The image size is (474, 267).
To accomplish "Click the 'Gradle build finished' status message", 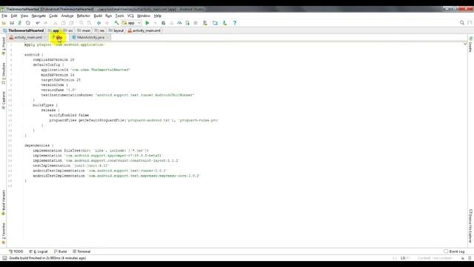I will pos(47,258).
